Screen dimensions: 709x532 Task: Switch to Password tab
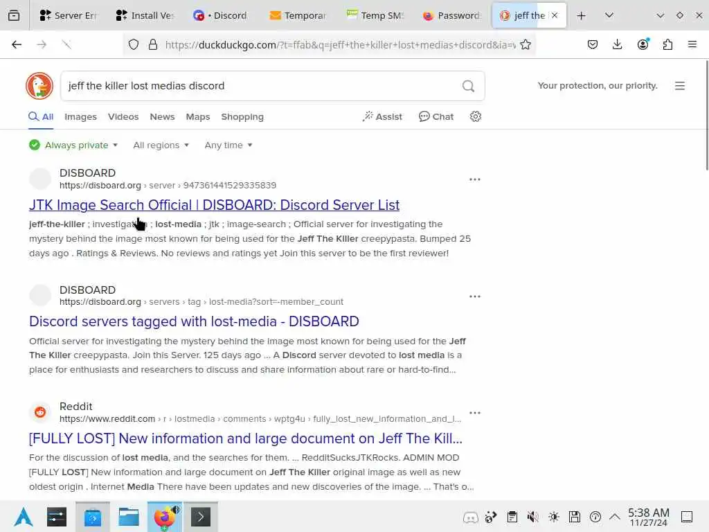(451, 15)
